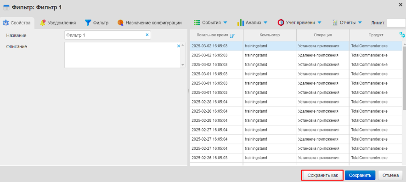Screen dimensions: 406x182
Task: Click the Лимит input field
Action: tap(396, 23)
